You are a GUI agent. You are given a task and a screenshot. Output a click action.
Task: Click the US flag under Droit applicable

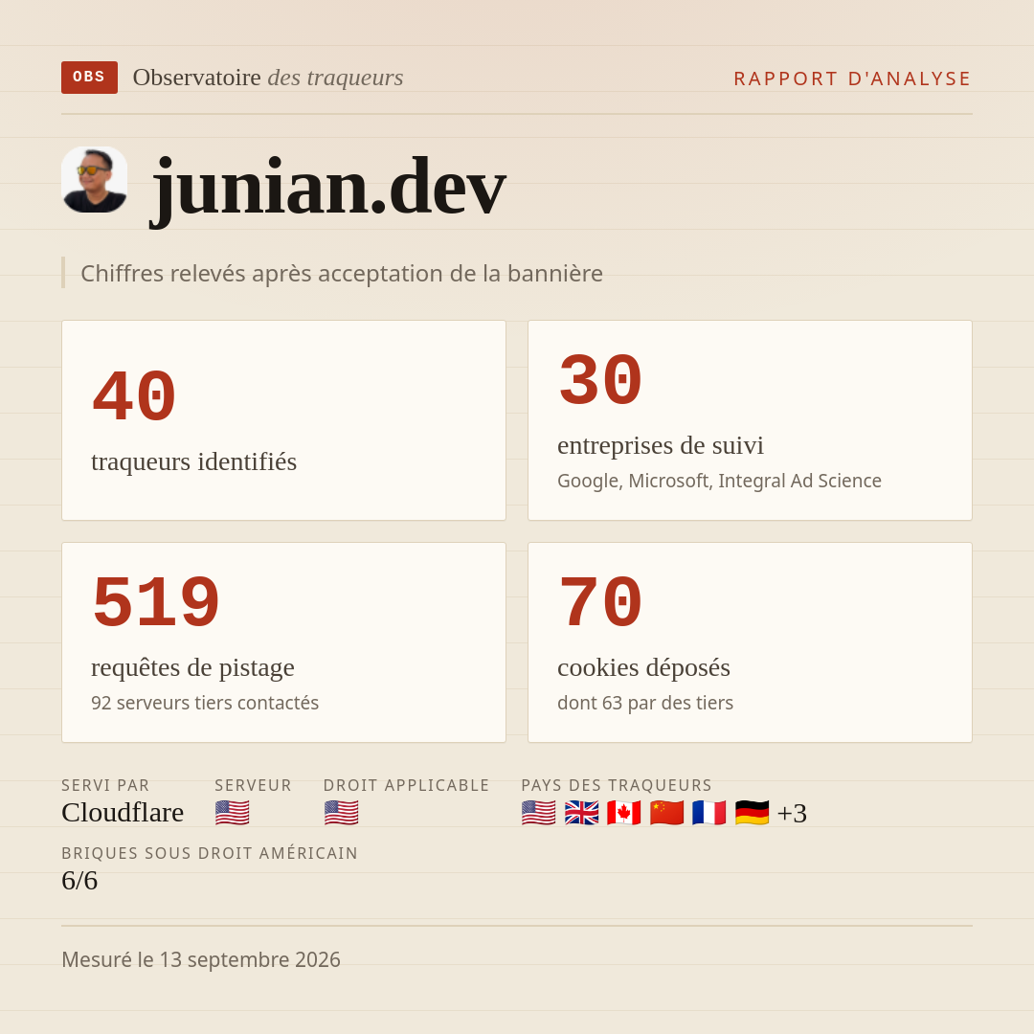[x=342, y=813]
